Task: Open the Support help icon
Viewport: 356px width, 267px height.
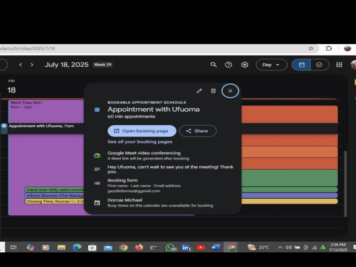Action: [229, 65]
